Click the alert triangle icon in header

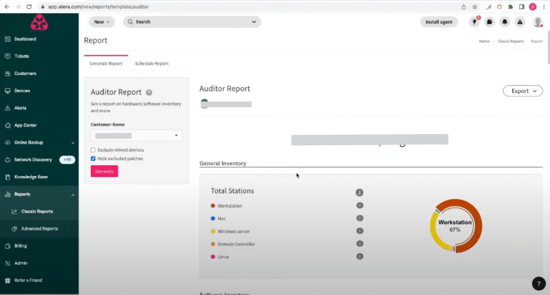[520, 22]
